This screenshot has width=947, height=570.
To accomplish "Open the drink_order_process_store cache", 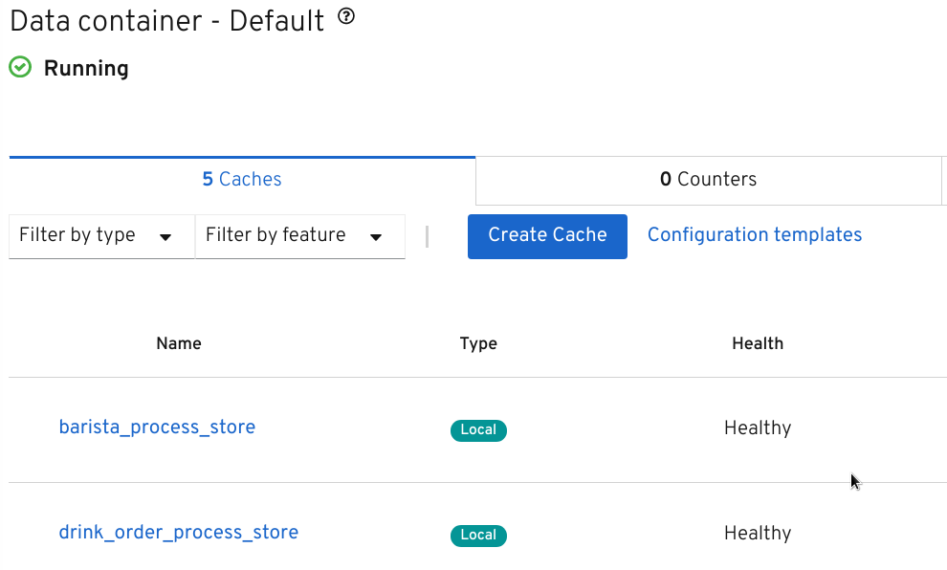I will tap(178, 532).
